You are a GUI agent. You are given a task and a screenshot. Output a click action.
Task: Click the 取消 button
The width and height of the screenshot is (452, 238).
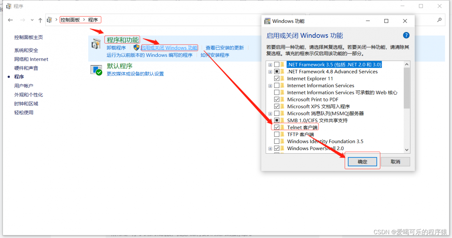tap(395, 162)
